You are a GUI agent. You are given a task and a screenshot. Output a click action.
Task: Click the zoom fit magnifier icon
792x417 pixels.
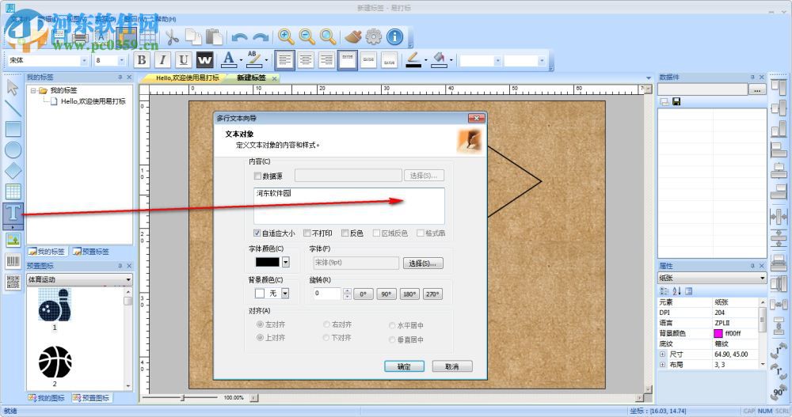pyautogui.click(x=328, y=36)
